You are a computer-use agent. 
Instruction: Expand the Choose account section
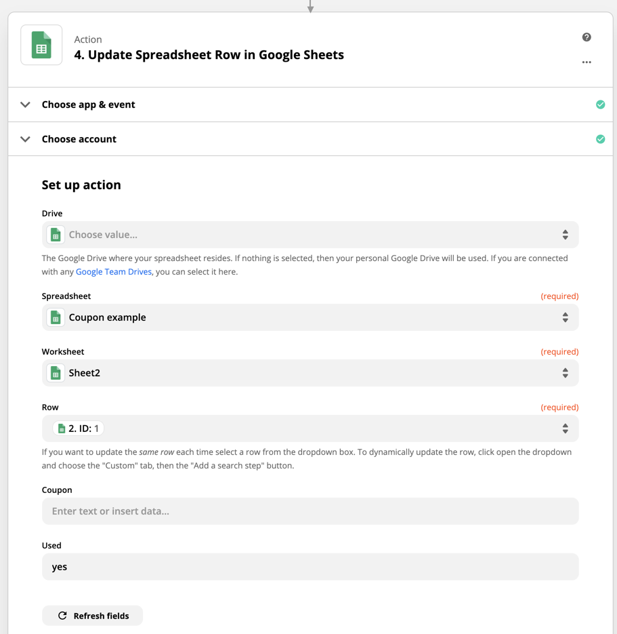click(26, 139)
